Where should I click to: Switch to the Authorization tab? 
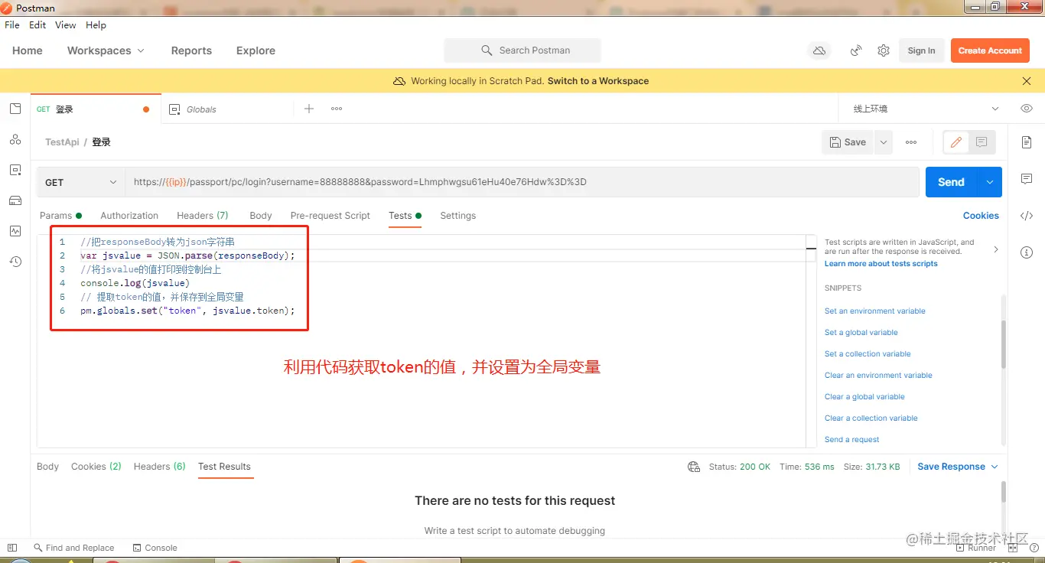tap(129, 216)
